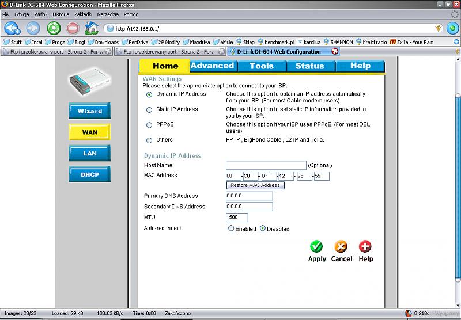This screenshot has height=320, width=461.
Task: Click the first MAC Address field containing 00
Action: coord(233,176)
